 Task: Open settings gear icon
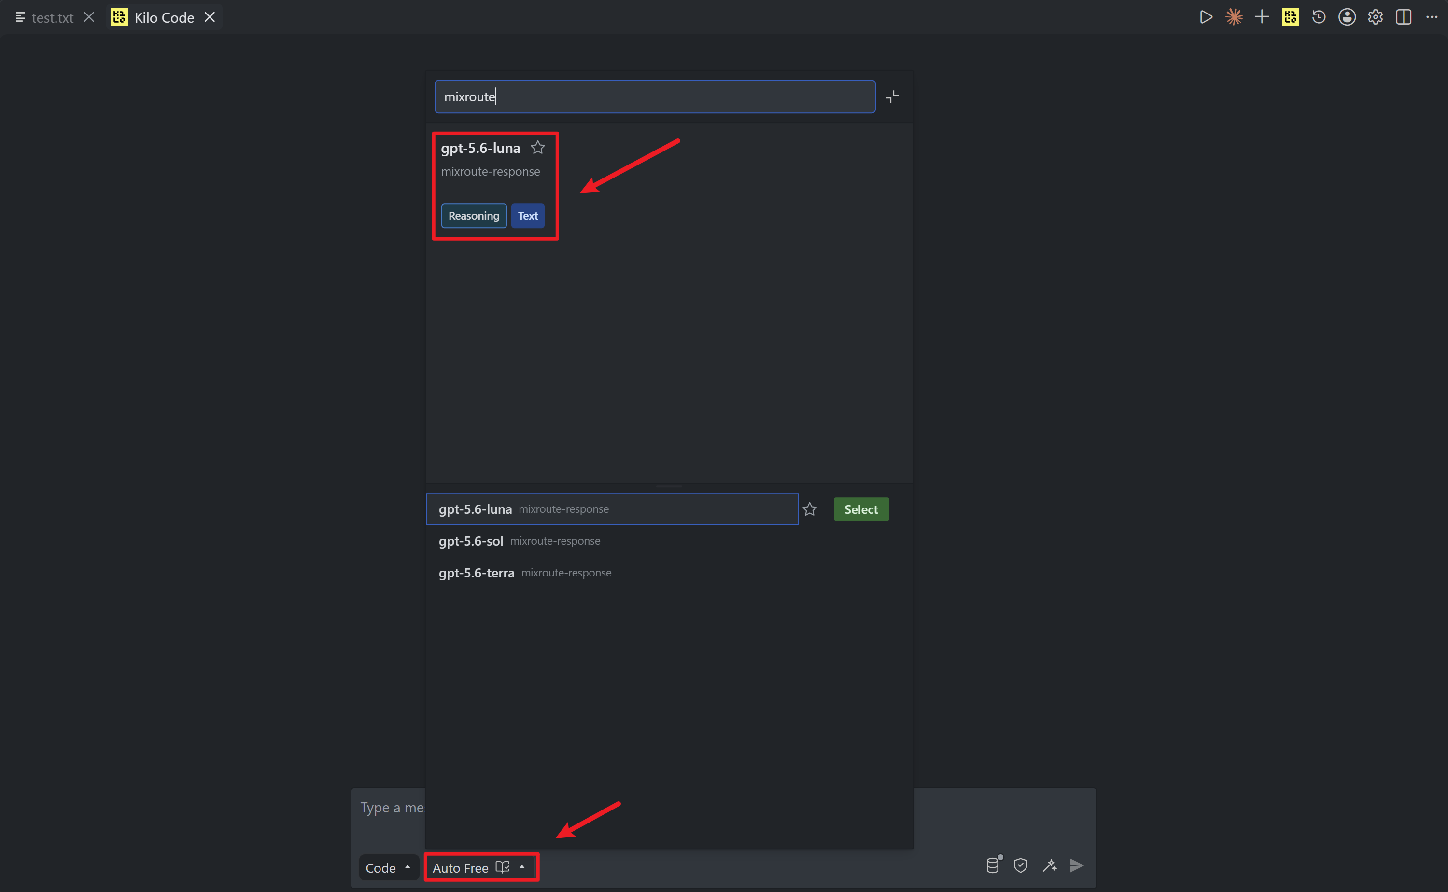pos(1376,17)
